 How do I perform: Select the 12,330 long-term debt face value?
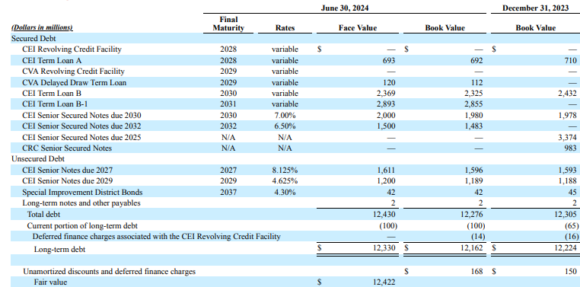pos(384,248)
